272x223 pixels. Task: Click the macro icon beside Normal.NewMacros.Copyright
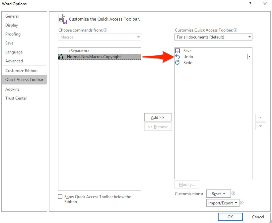pos(61,57)
